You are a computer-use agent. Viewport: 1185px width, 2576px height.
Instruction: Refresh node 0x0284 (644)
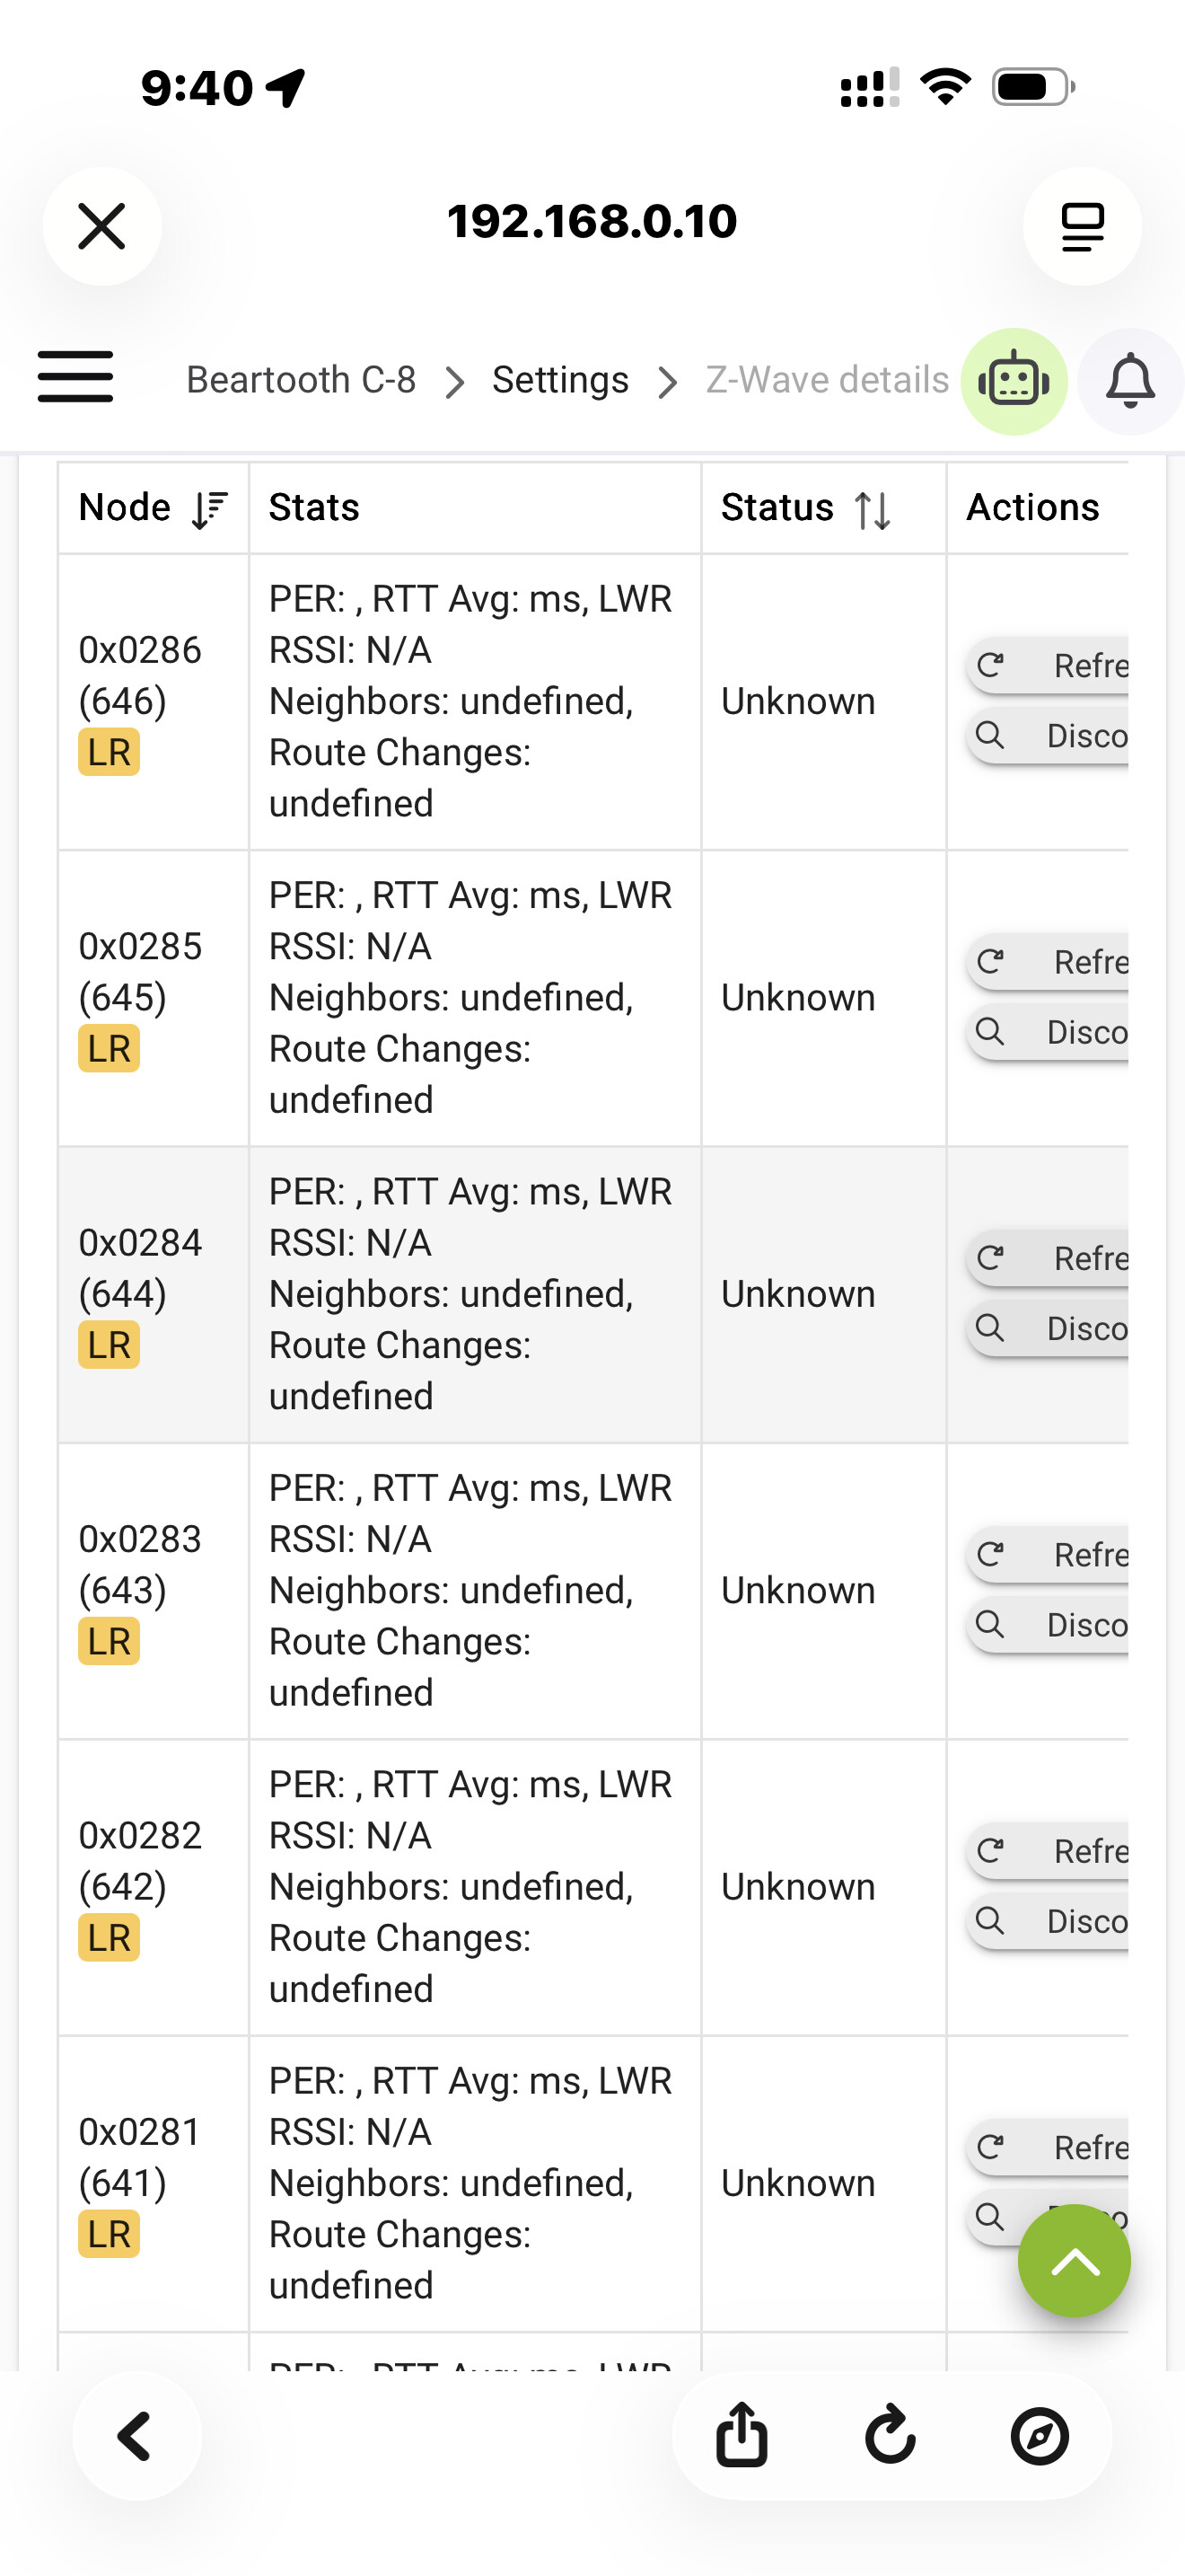tap(1049, 1257)
